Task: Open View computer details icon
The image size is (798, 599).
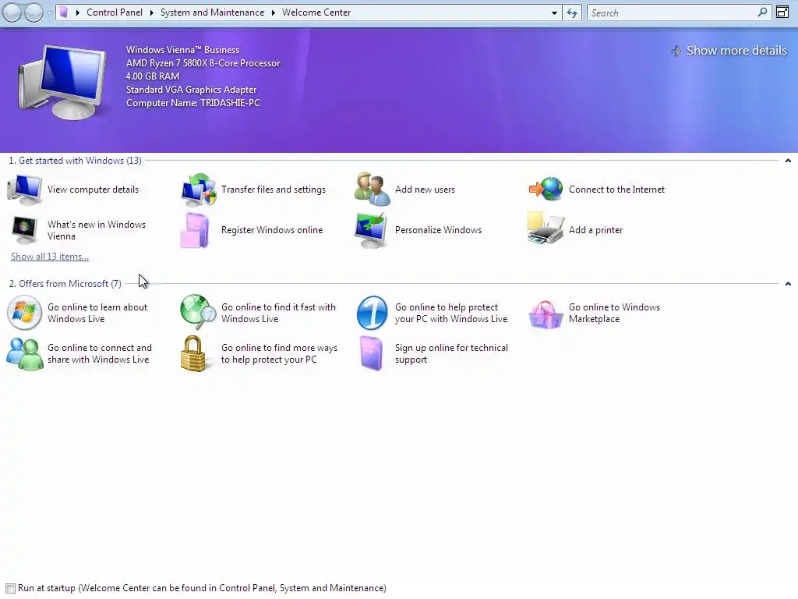Action: [24, 190]
